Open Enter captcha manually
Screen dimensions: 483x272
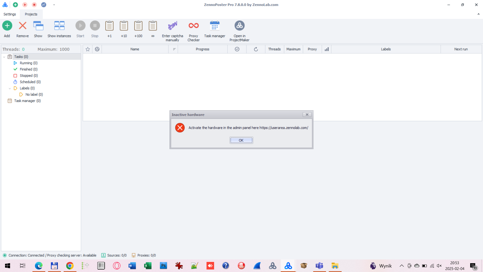(173, 31)
